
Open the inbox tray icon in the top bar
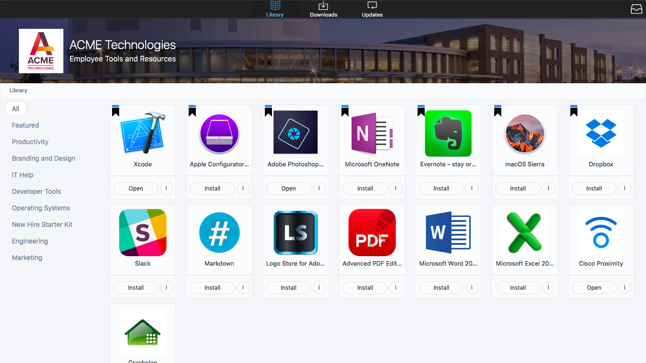click(x=637, y=9)
